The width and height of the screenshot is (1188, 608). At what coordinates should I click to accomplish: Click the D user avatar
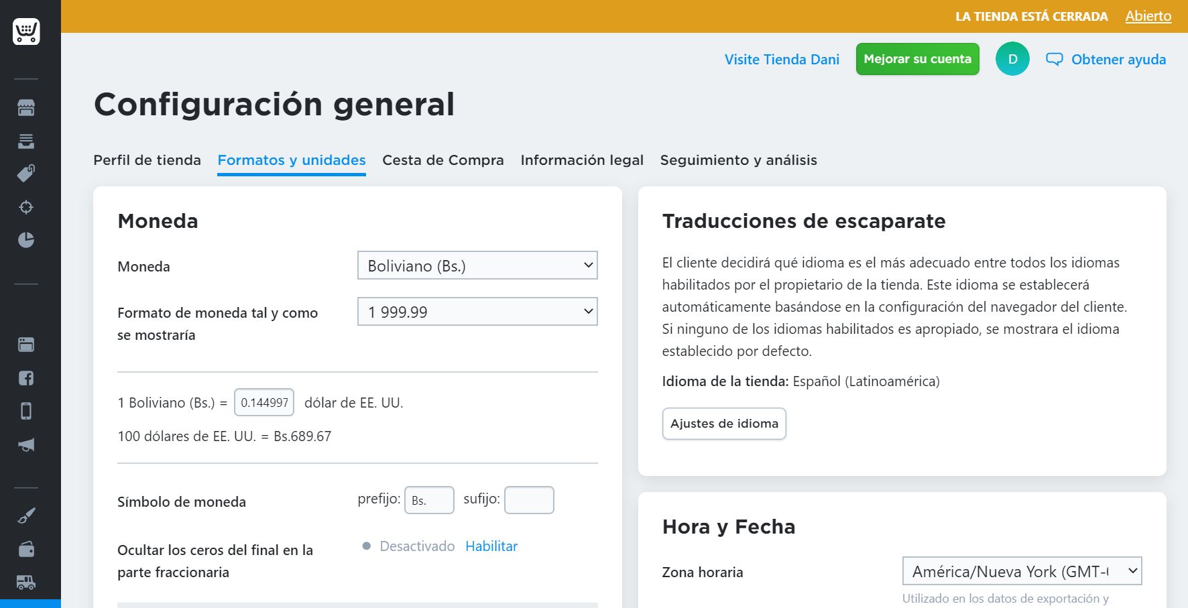coord(1012,59)
